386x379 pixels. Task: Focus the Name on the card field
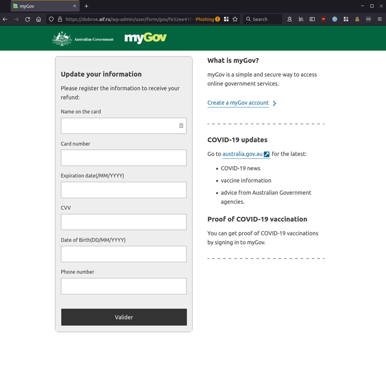[x=124, y=126]
